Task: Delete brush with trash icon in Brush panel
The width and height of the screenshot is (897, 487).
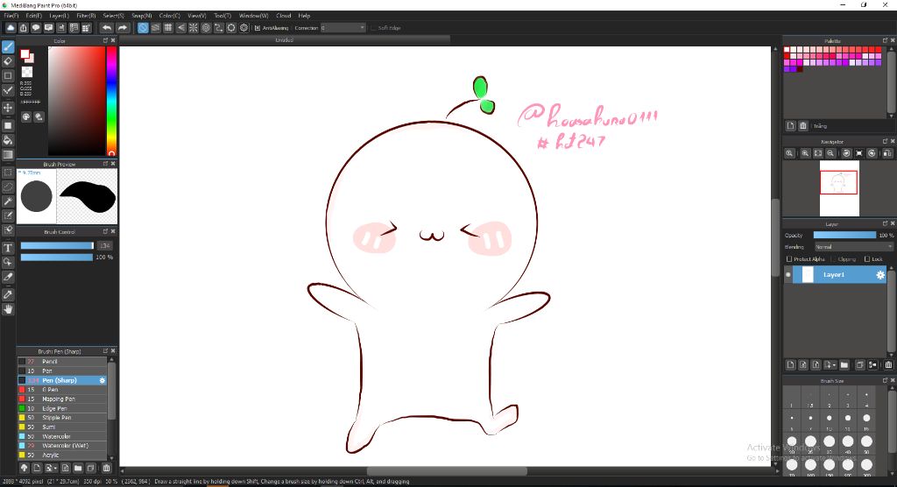Action: click(x=106, y=468)
